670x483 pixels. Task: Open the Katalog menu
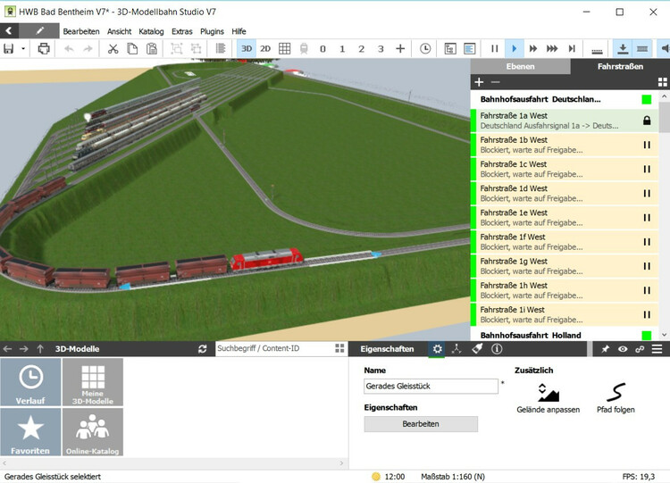coord(151,31)
